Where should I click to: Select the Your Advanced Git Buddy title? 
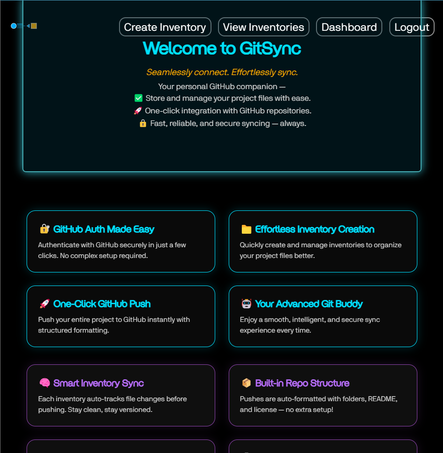click(309, 304)
